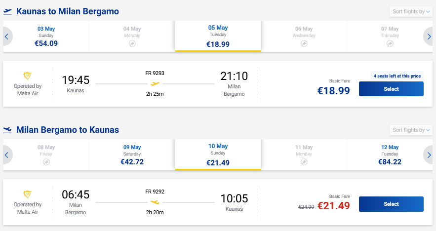
Task: Open Sort flights by dropdown for return flight
Action: [x=411, y=130]
